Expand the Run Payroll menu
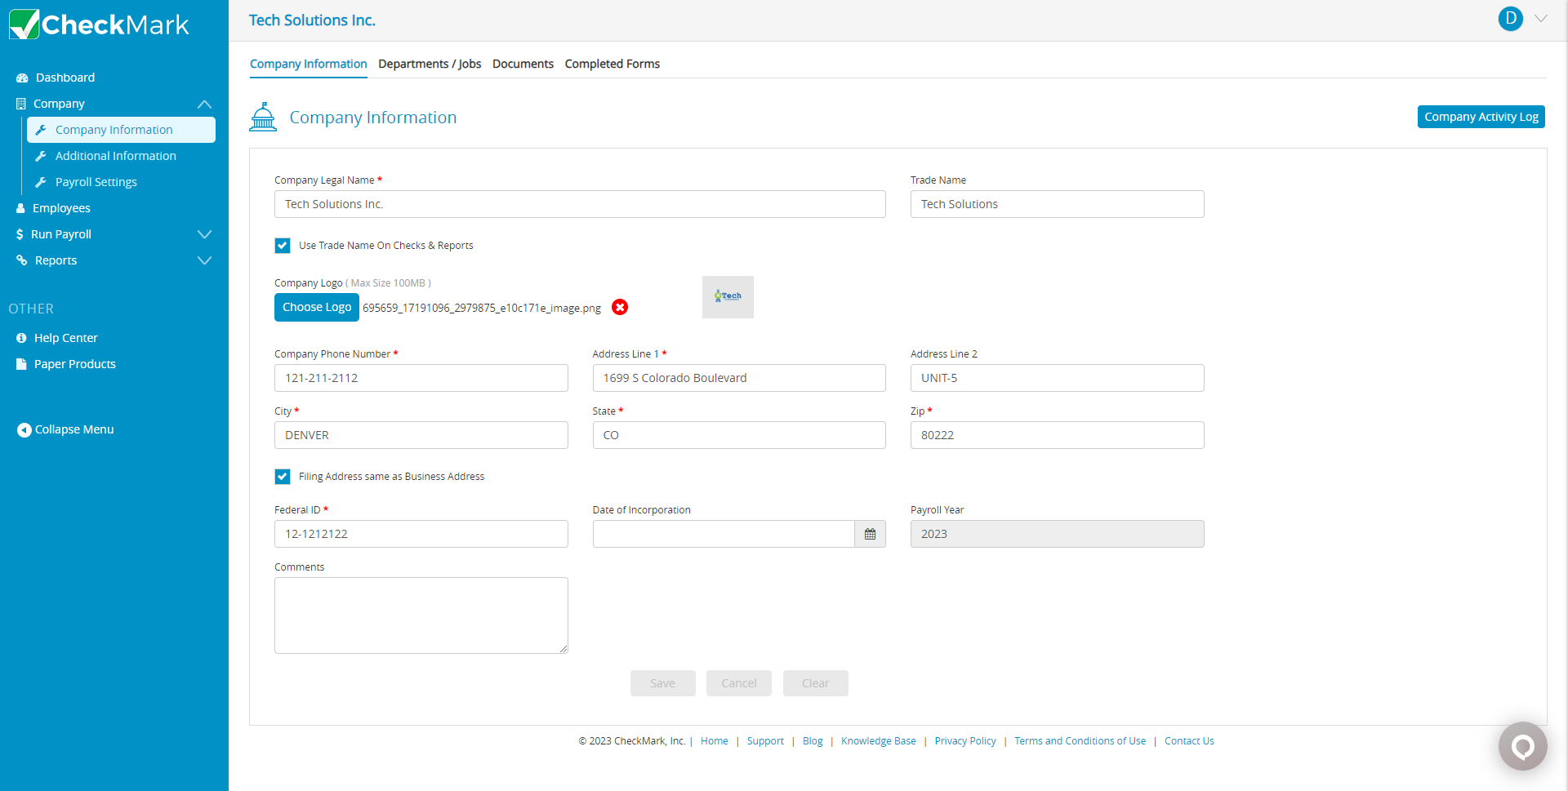The image size is (1568, 791). 204,234
